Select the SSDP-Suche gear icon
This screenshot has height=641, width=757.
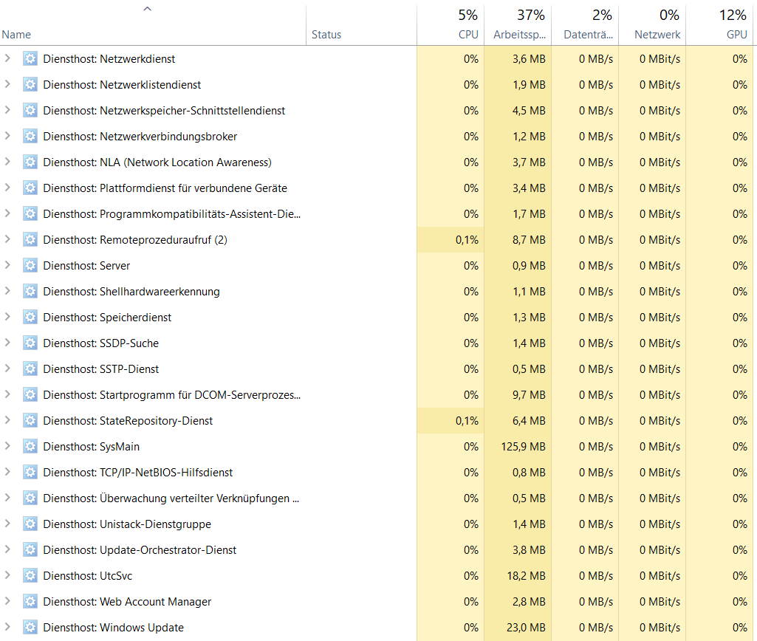[x=30, y=343]
